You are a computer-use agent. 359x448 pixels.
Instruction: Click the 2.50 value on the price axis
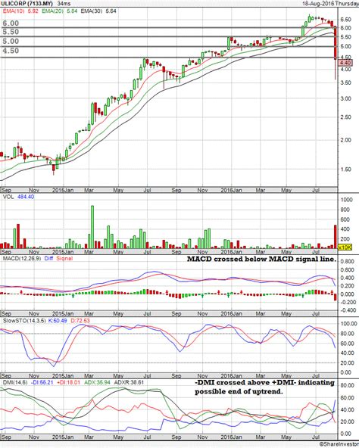point(346,117)
